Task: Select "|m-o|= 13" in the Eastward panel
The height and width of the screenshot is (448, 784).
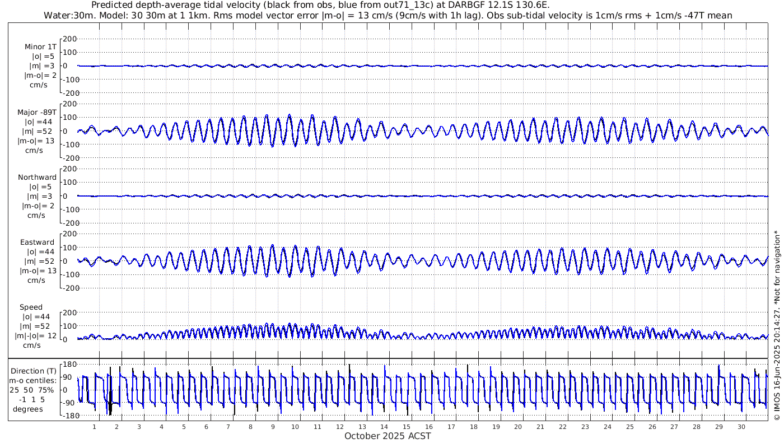Action: (37, 271)
